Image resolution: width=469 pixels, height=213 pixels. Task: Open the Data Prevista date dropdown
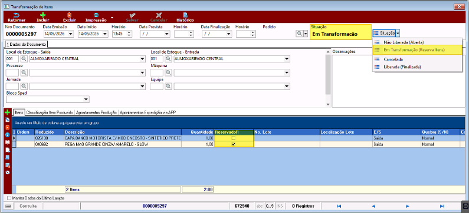167,34
